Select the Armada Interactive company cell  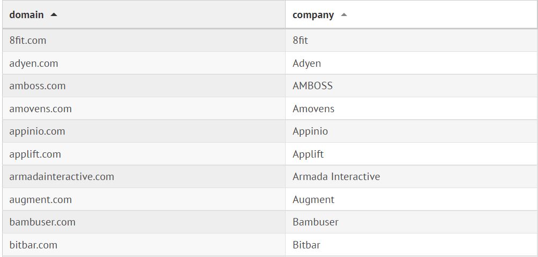point(336,177)
